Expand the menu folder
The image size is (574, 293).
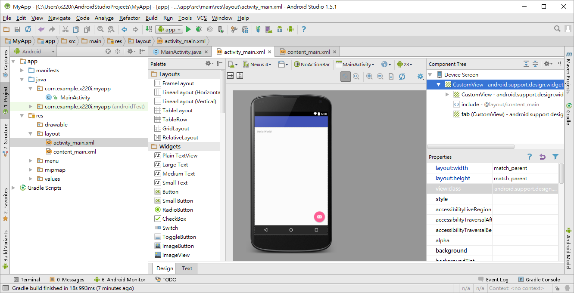(30, 161)
